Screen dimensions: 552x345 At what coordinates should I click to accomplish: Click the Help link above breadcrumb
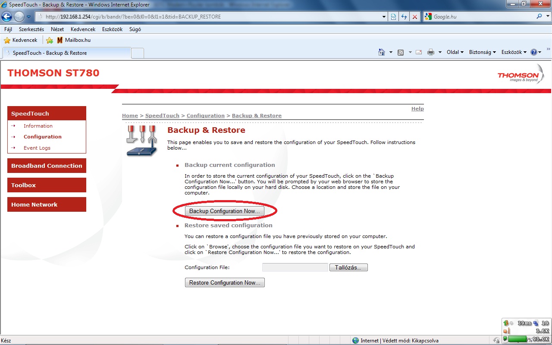(x=417, y=109)
